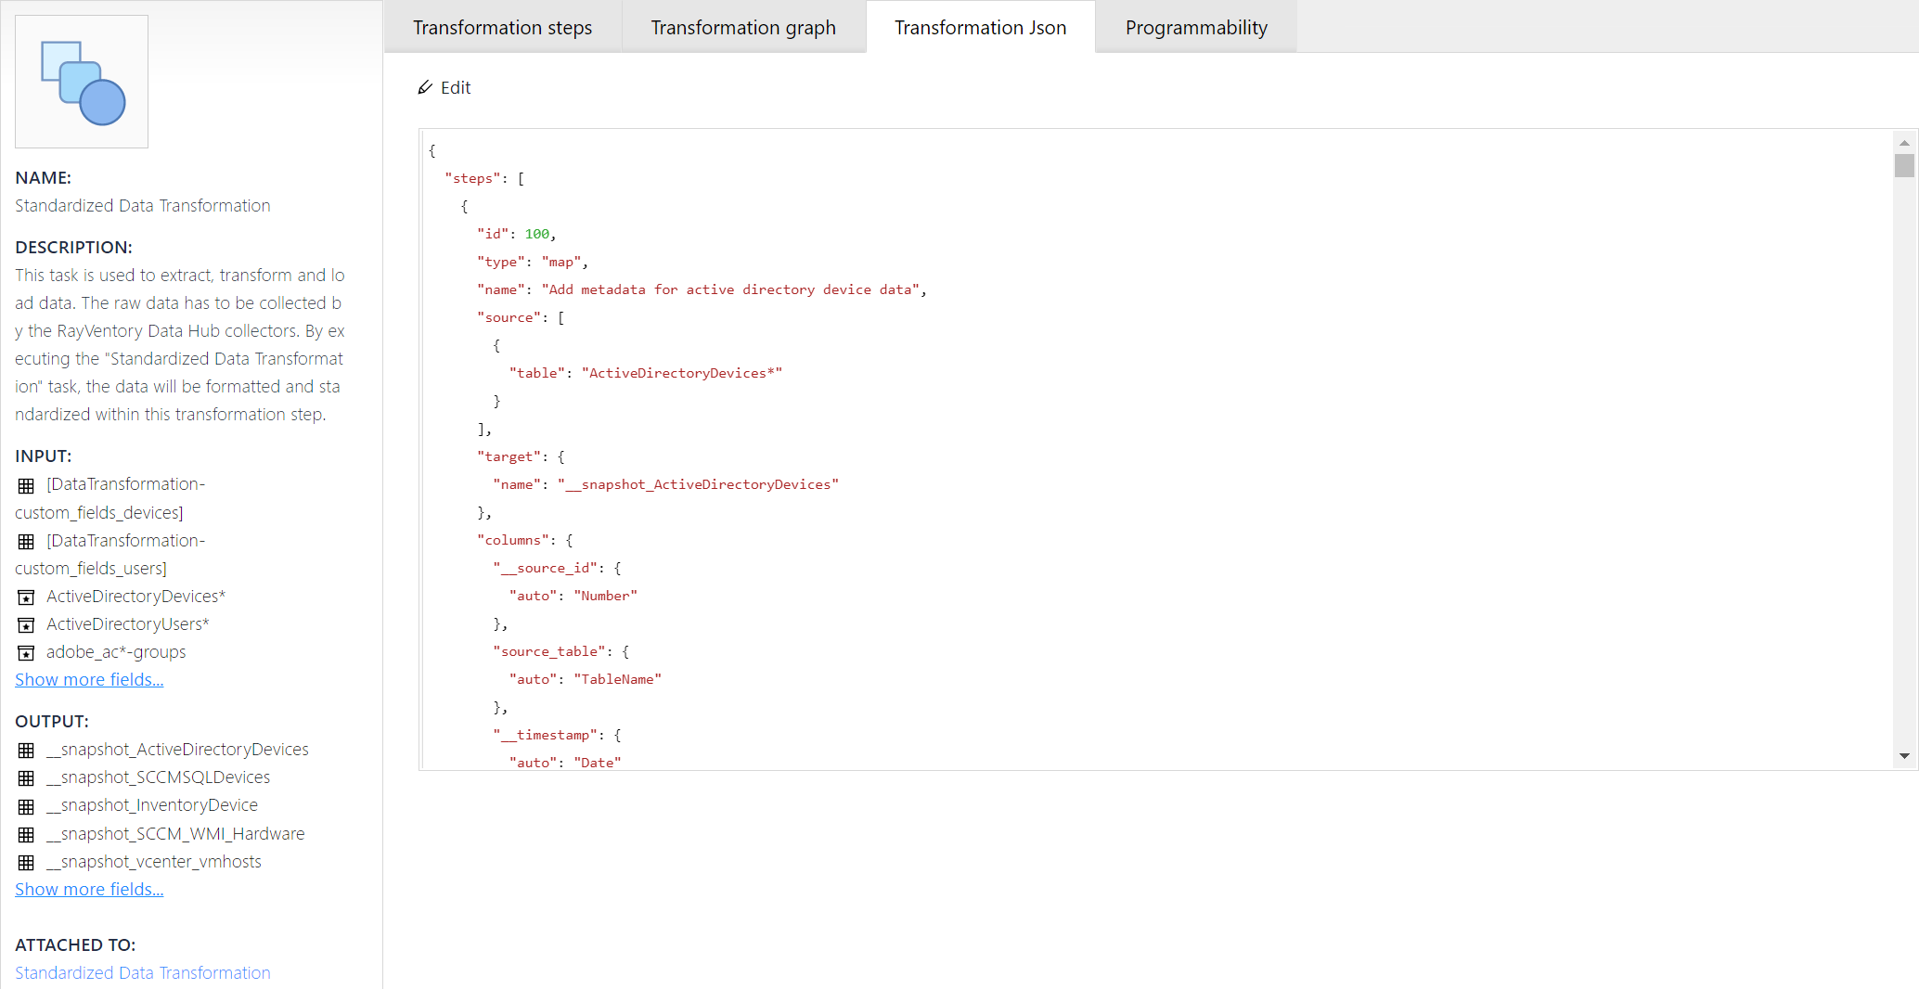Click the table icon beside __snapshot_vcenter_vmhosts
Screen dimensions: 1919x989
(x=26, y=863)
